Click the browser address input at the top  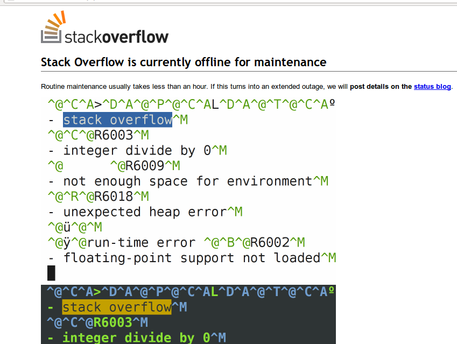[215, 2]
